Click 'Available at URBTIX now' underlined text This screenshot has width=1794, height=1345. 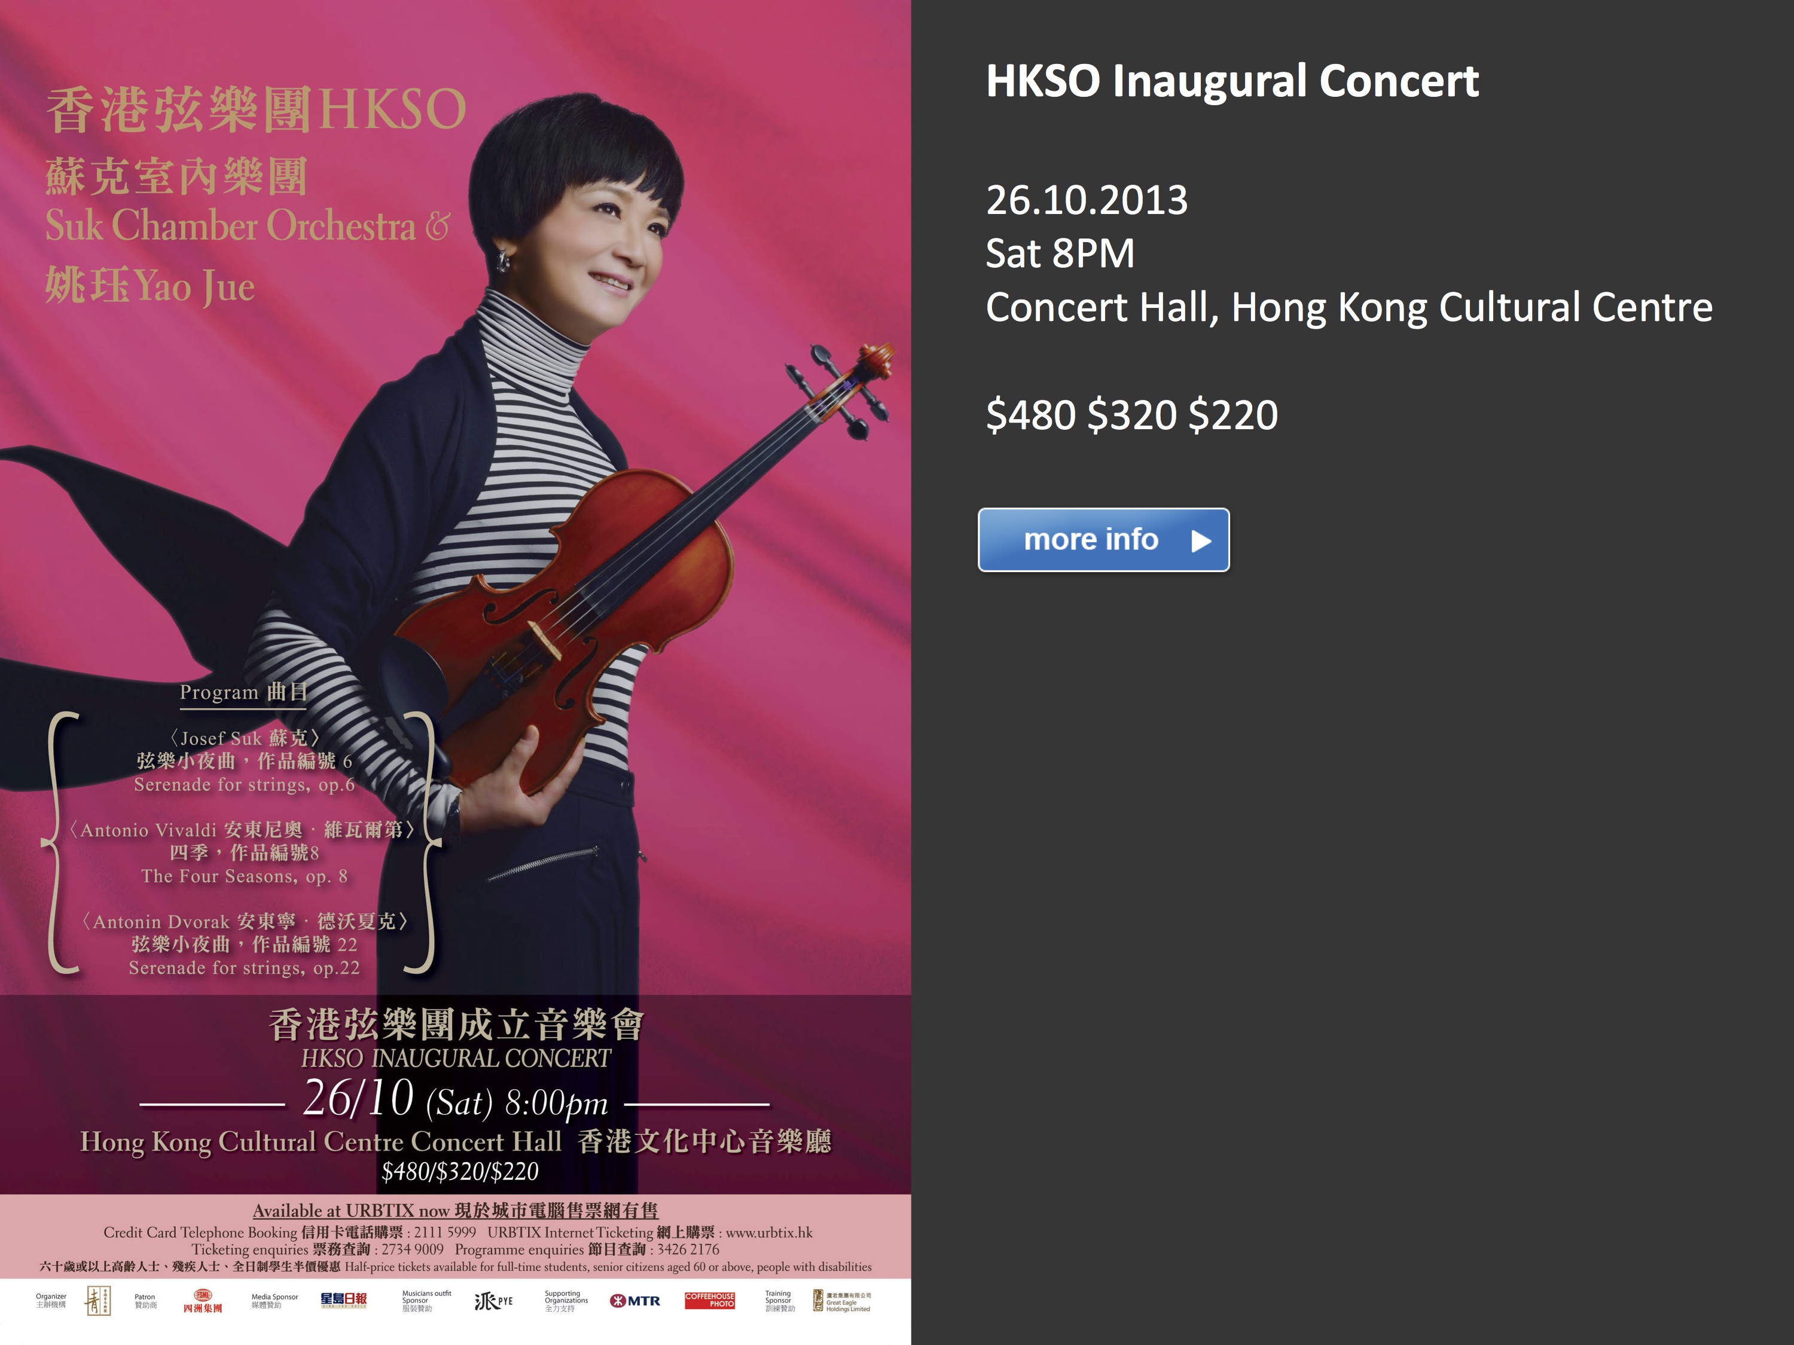click(x=351, y=1210)
